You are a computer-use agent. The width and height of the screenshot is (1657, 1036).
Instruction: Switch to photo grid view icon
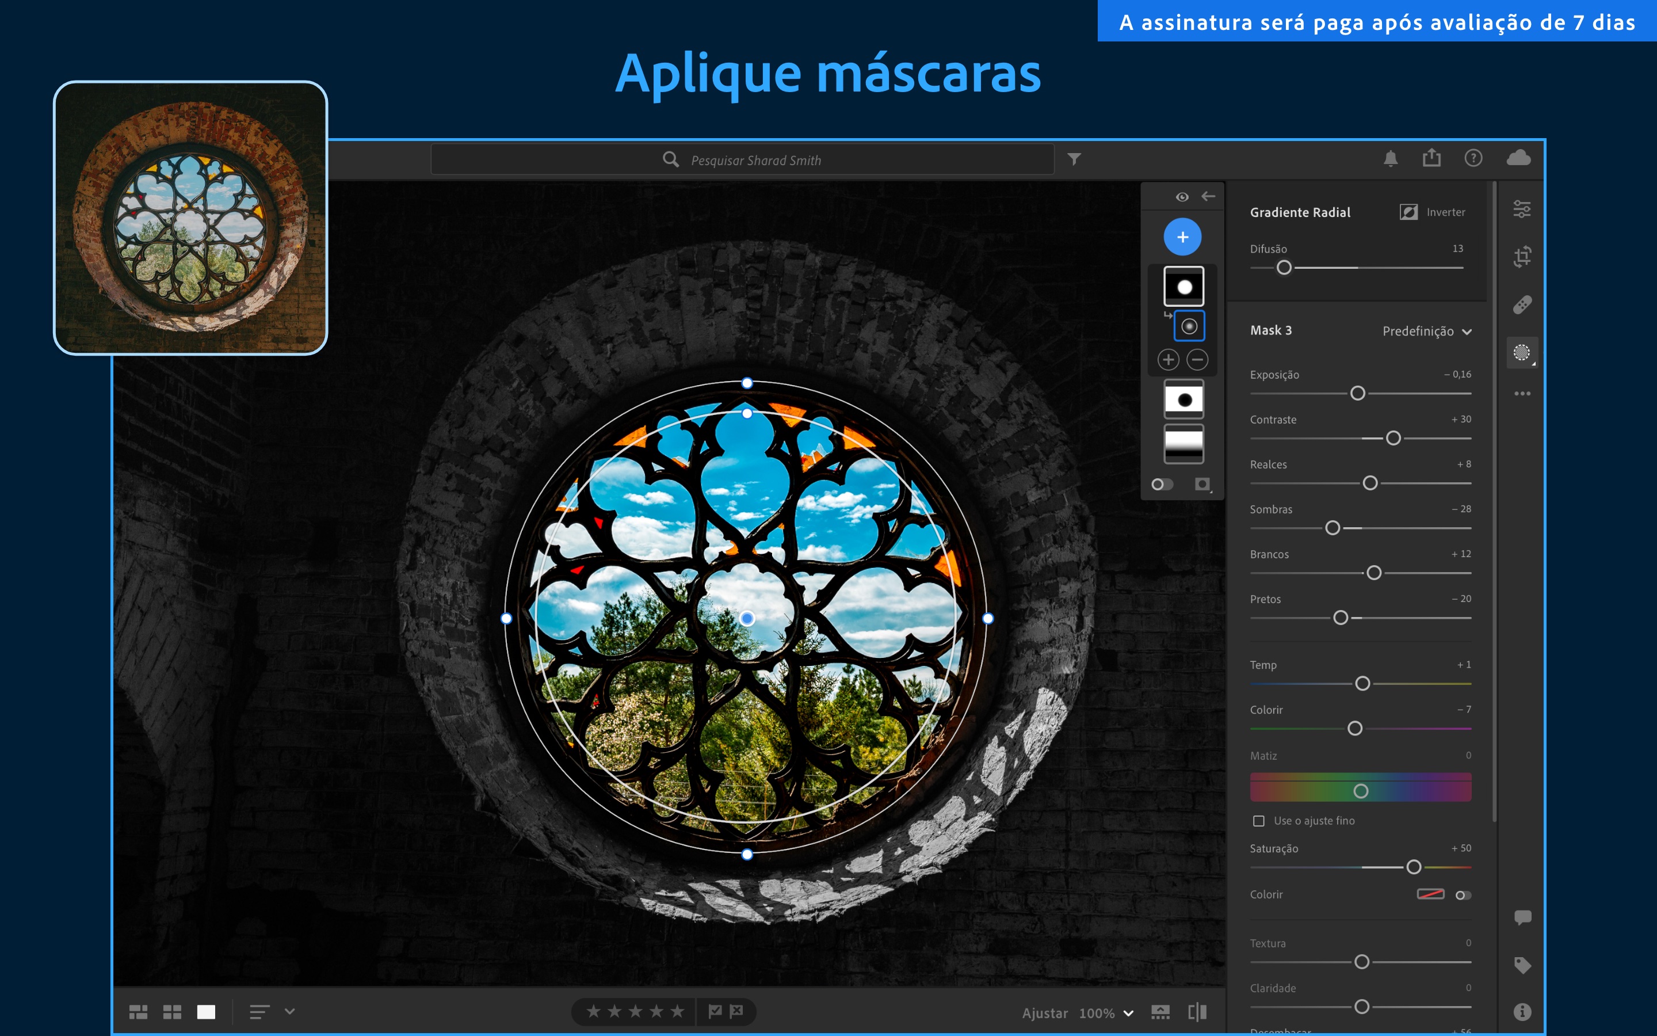point(138,1012)
